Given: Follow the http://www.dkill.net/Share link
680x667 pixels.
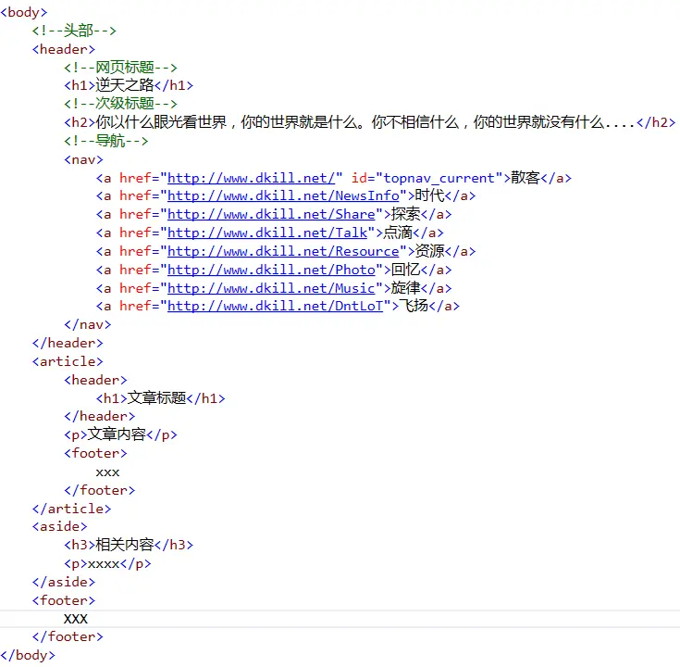Looking at the screenshot, I should (x=271, y=214).
